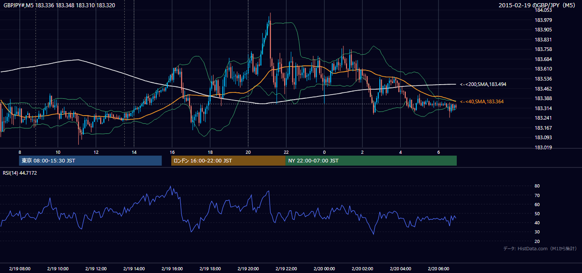Click price axis value 183.758
This screenshot has height=273, width=582.
point(543,49)
